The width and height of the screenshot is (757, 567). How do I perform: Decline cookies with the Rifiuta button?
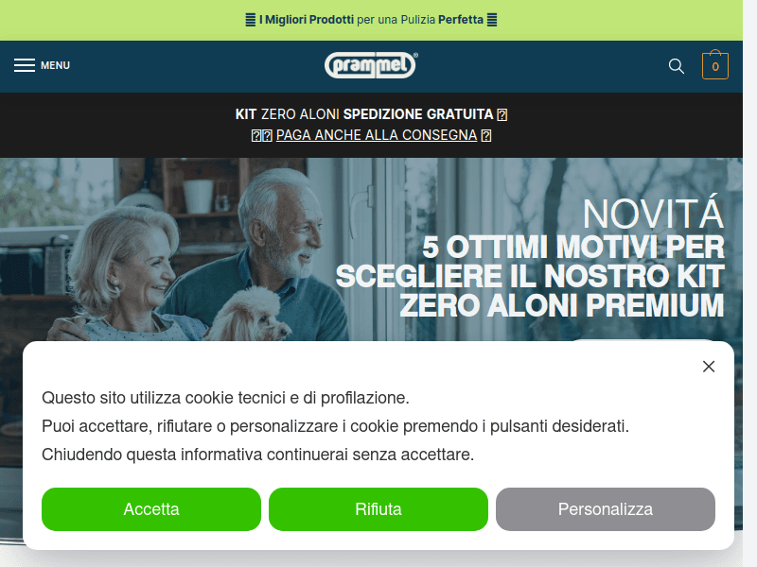pyautogui.click(x=378, y=509)
